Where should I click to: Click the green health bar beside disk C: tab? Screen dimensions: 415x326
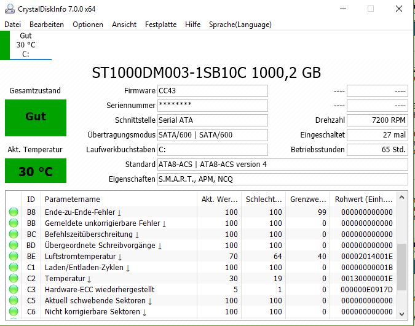click(5, 45)
